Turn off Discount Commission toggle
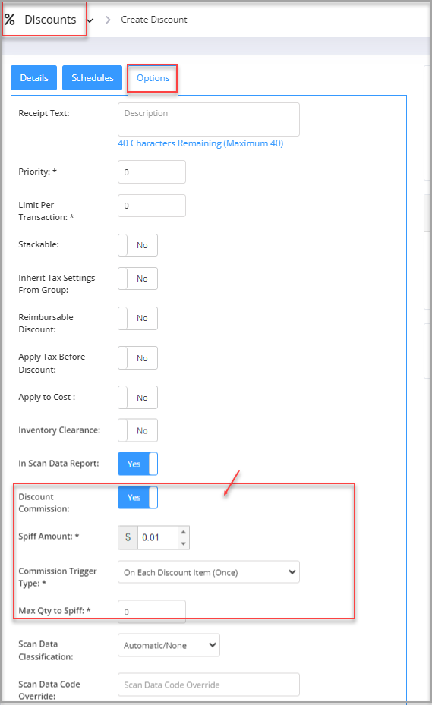This screenshot has height=705, width=432. click(137, 497)
